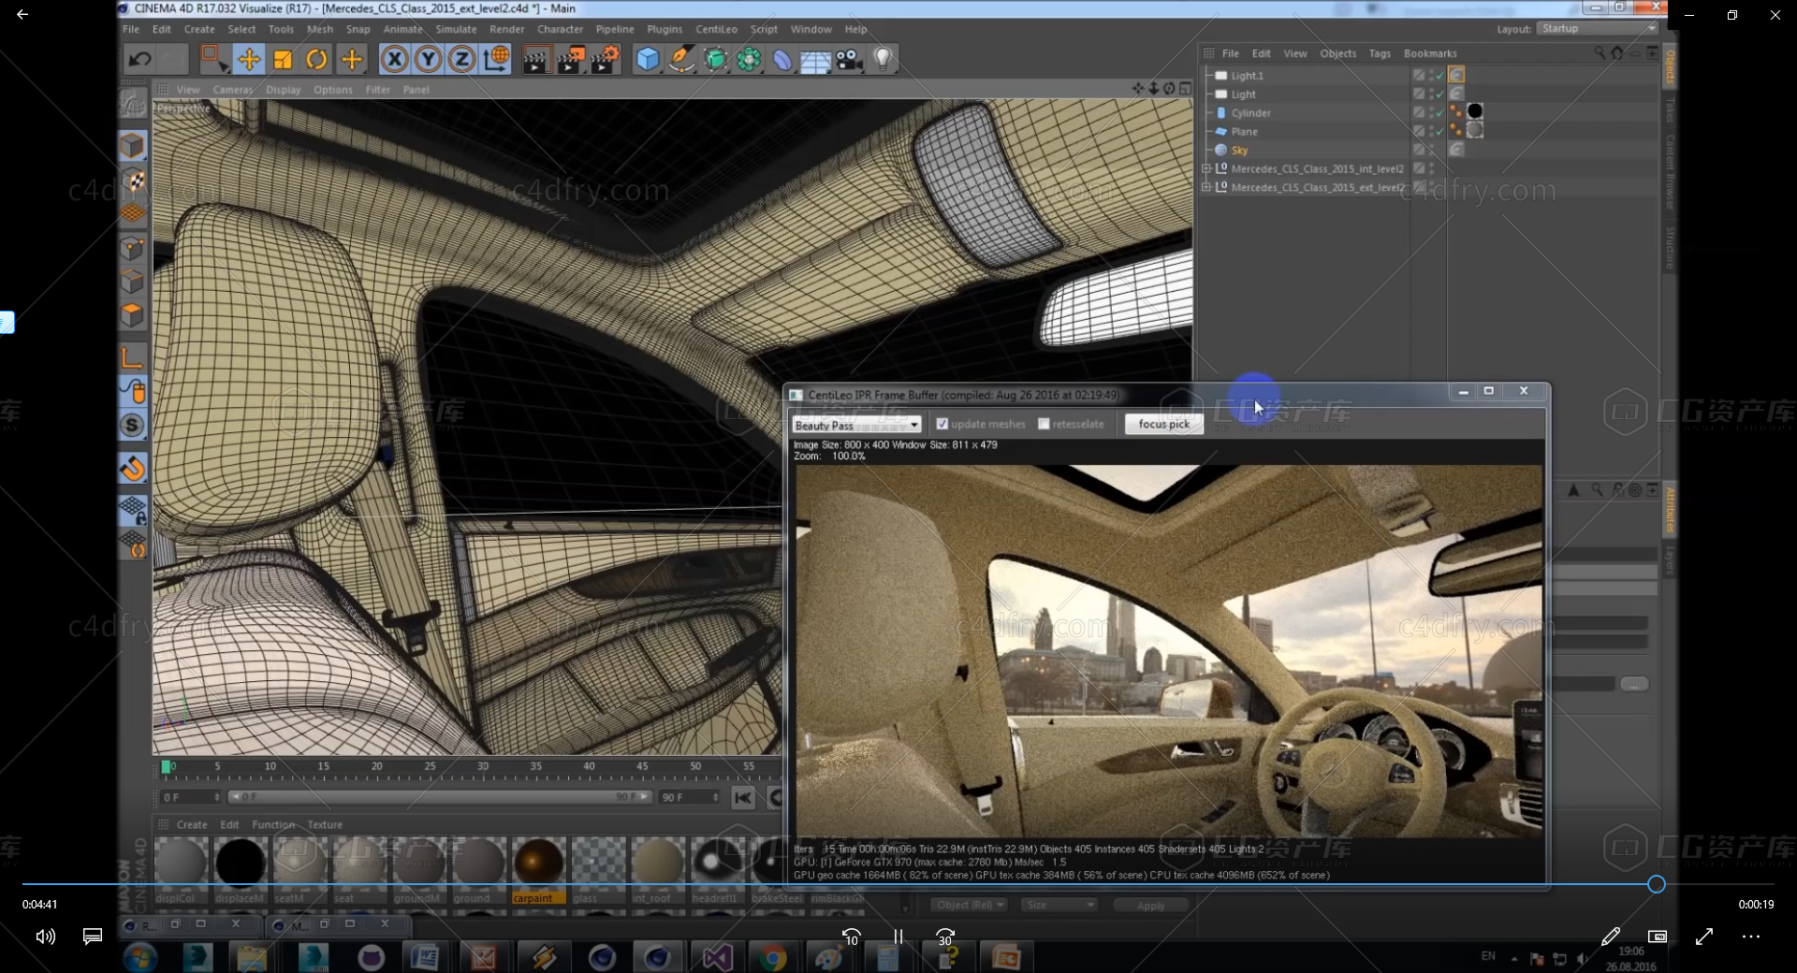Open viewport Cameras menu

pyautogui.click(x=233, y=90)
